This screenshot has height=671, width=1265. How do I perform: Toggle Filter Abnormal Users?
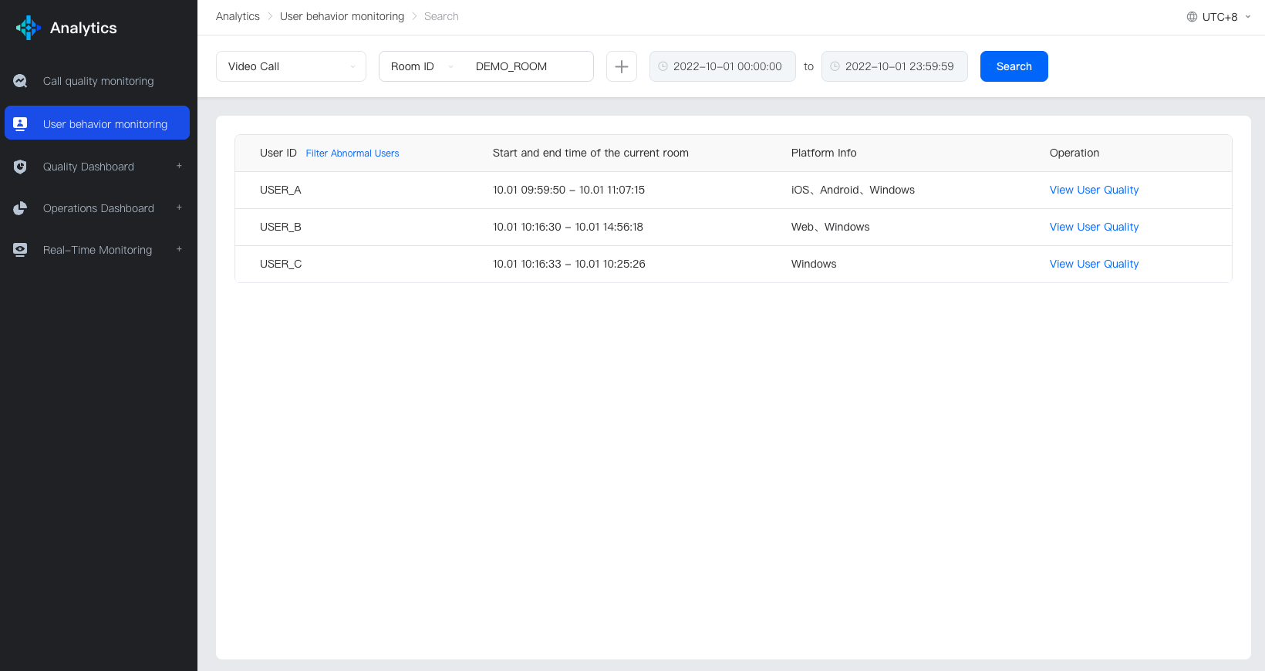pyautogui.click(x=352, y=153)
